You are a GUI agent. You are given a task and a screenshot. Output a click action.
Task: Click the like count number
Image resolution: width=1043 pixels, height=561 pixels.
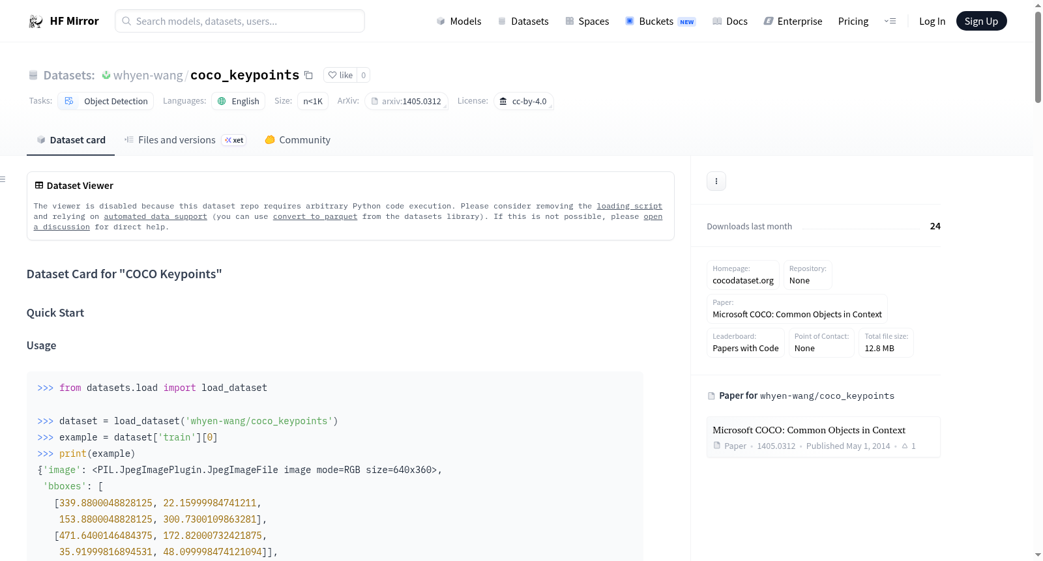pos(364,76)
